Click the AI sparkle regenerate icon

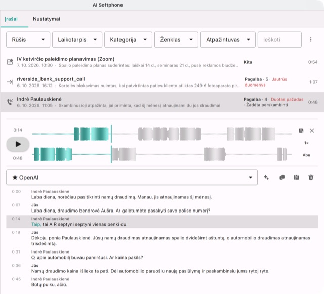click(x=266, y=177)
